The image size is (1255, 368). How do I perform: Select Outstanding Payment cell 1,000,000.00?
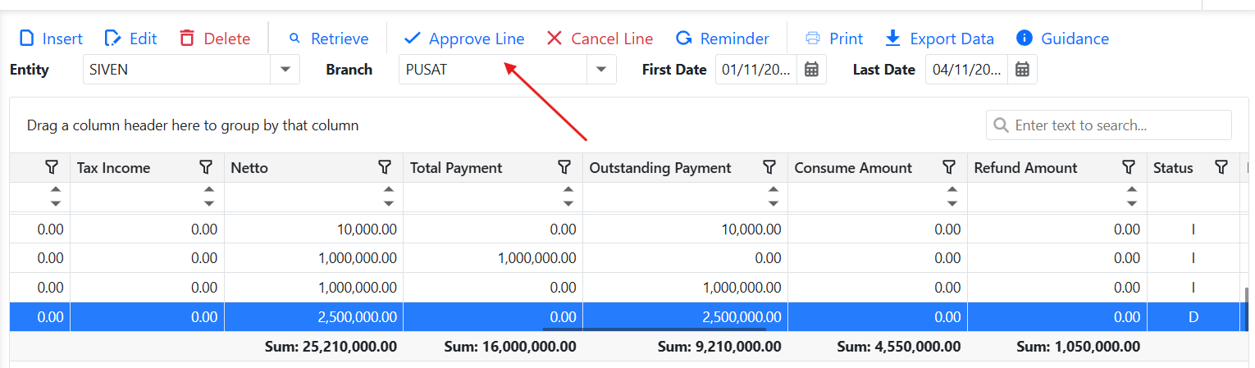click(x=685, y=288)
